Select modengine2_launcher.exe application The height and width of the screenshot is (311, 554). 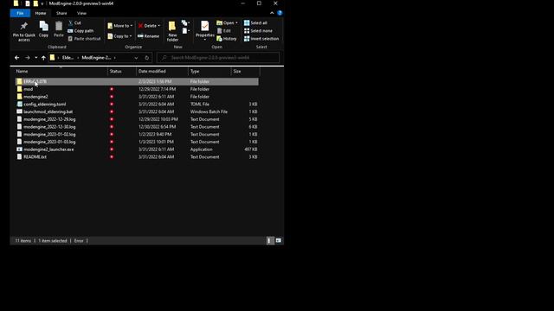coord(137,149)
